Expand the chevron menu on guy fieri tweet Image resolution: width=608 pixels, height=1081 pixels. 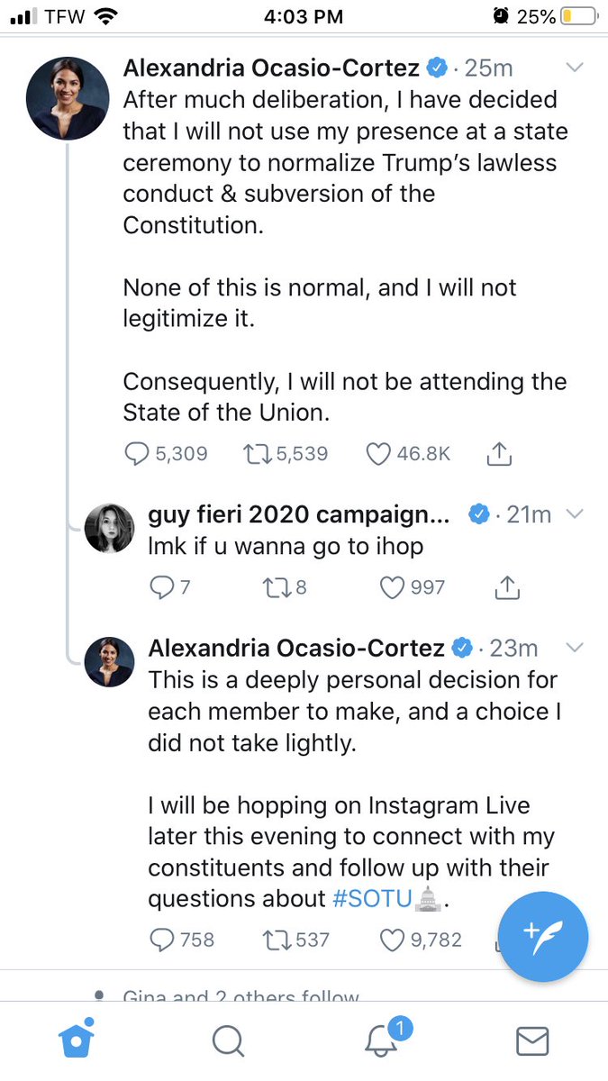[574, 514]
